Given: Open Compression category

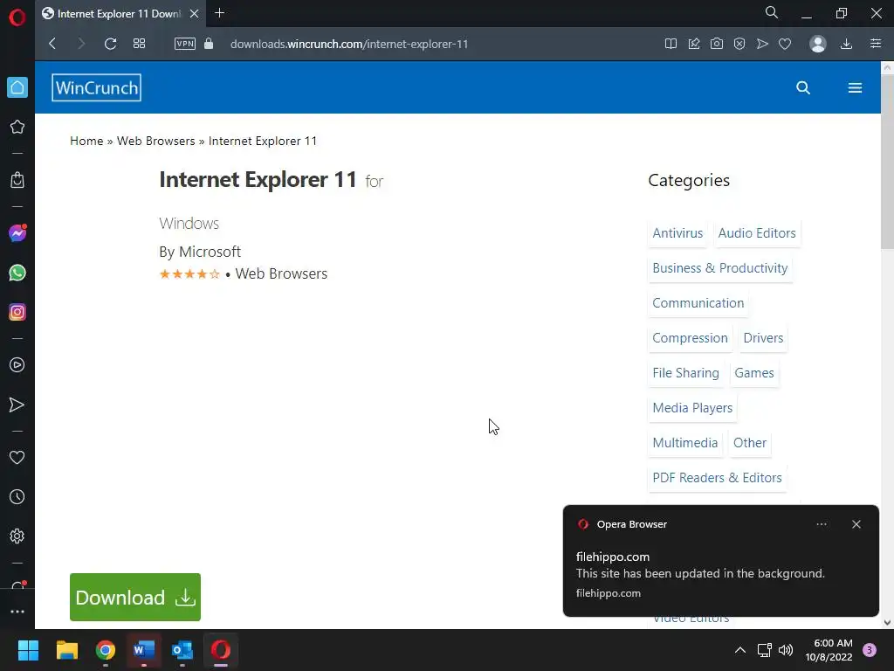Looking at the screenshot, I should pos(690,338).
